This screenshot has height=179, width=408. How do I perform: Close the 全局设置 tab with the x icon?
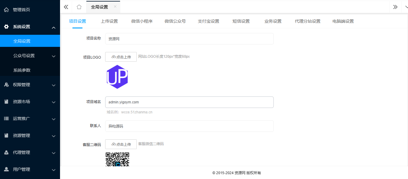click(115, 7)
